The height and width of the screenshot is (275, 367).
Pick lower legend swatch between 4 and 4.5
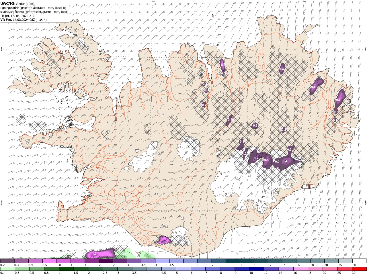tap(154, 269)
